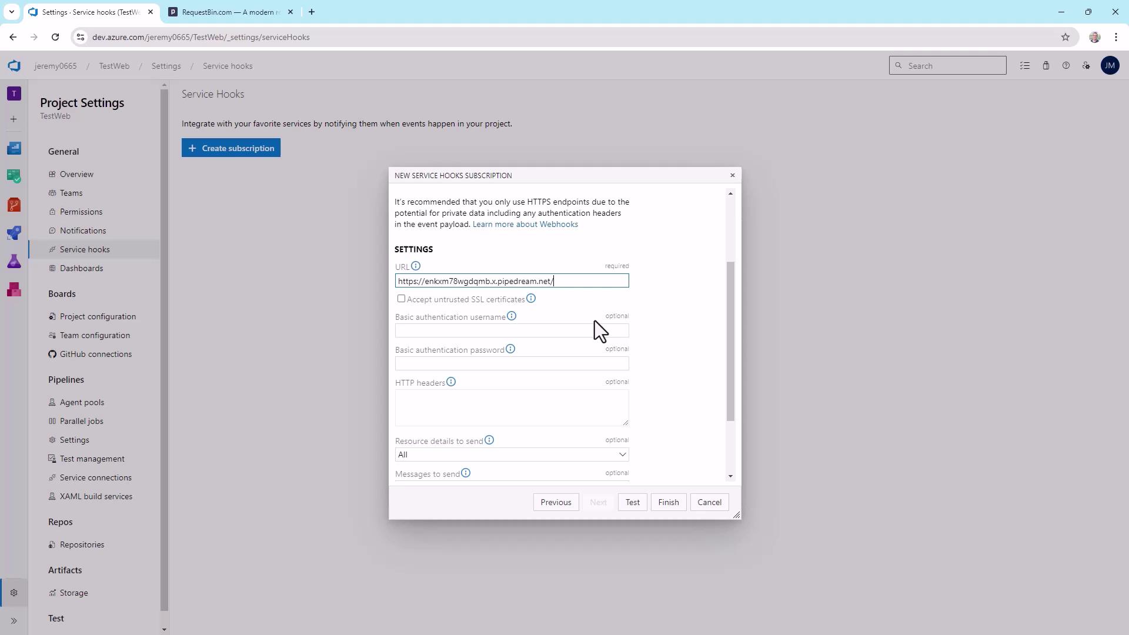Click the Test button in dialog
This screenshot has height=635, width=1129.
point(632,502)
